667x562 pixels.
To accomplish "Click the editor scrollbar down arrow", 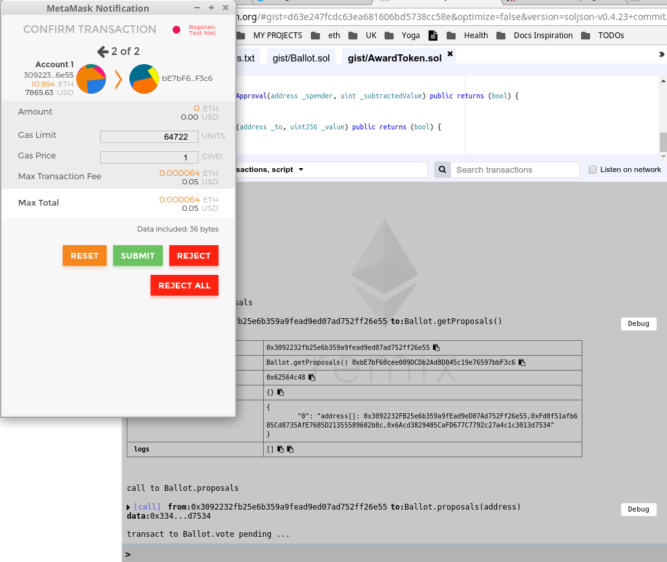I will [x=663, y=157].
